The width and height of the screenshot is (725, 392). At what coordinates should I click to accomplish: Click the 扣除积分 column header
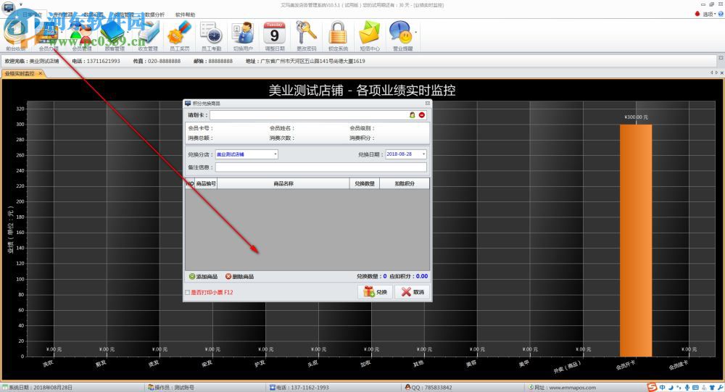click(405, 183)
